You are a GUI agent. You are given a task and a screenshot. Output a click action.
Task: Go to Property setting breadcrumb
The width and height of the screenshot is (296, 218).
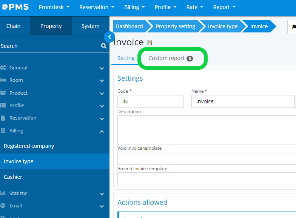(x=175, y=26)
